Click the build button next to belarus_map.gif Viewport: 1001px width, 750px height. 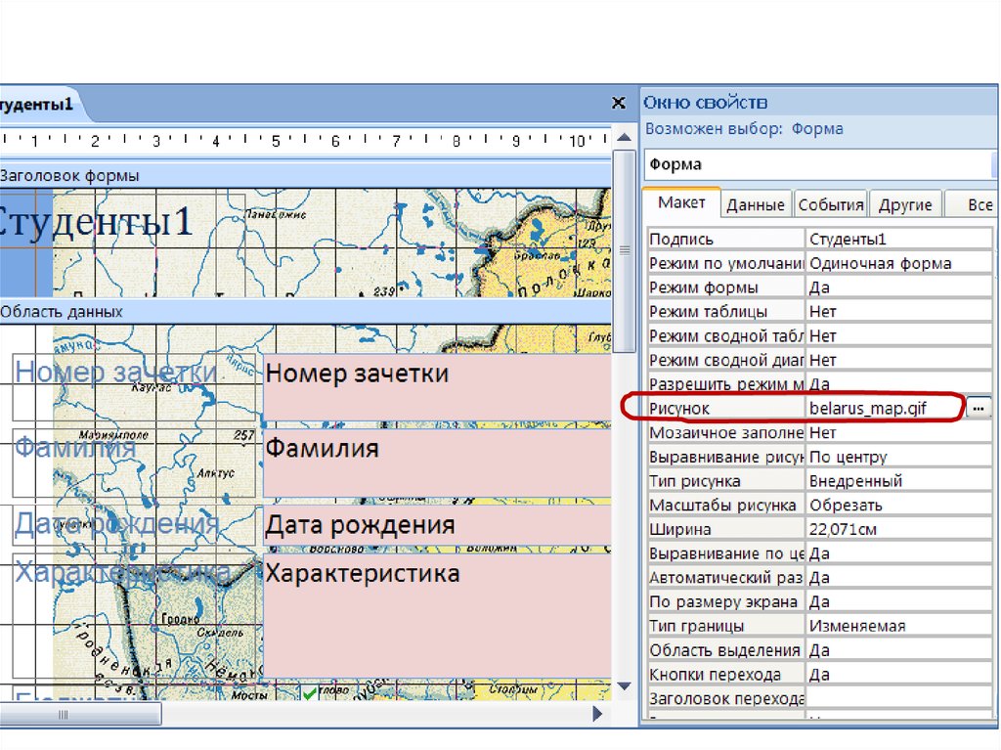tap(979, 408)
